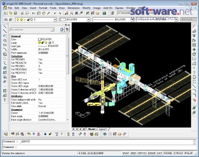199x157 pixels.
Task: Close the properties panel
Action: (69, 25)
